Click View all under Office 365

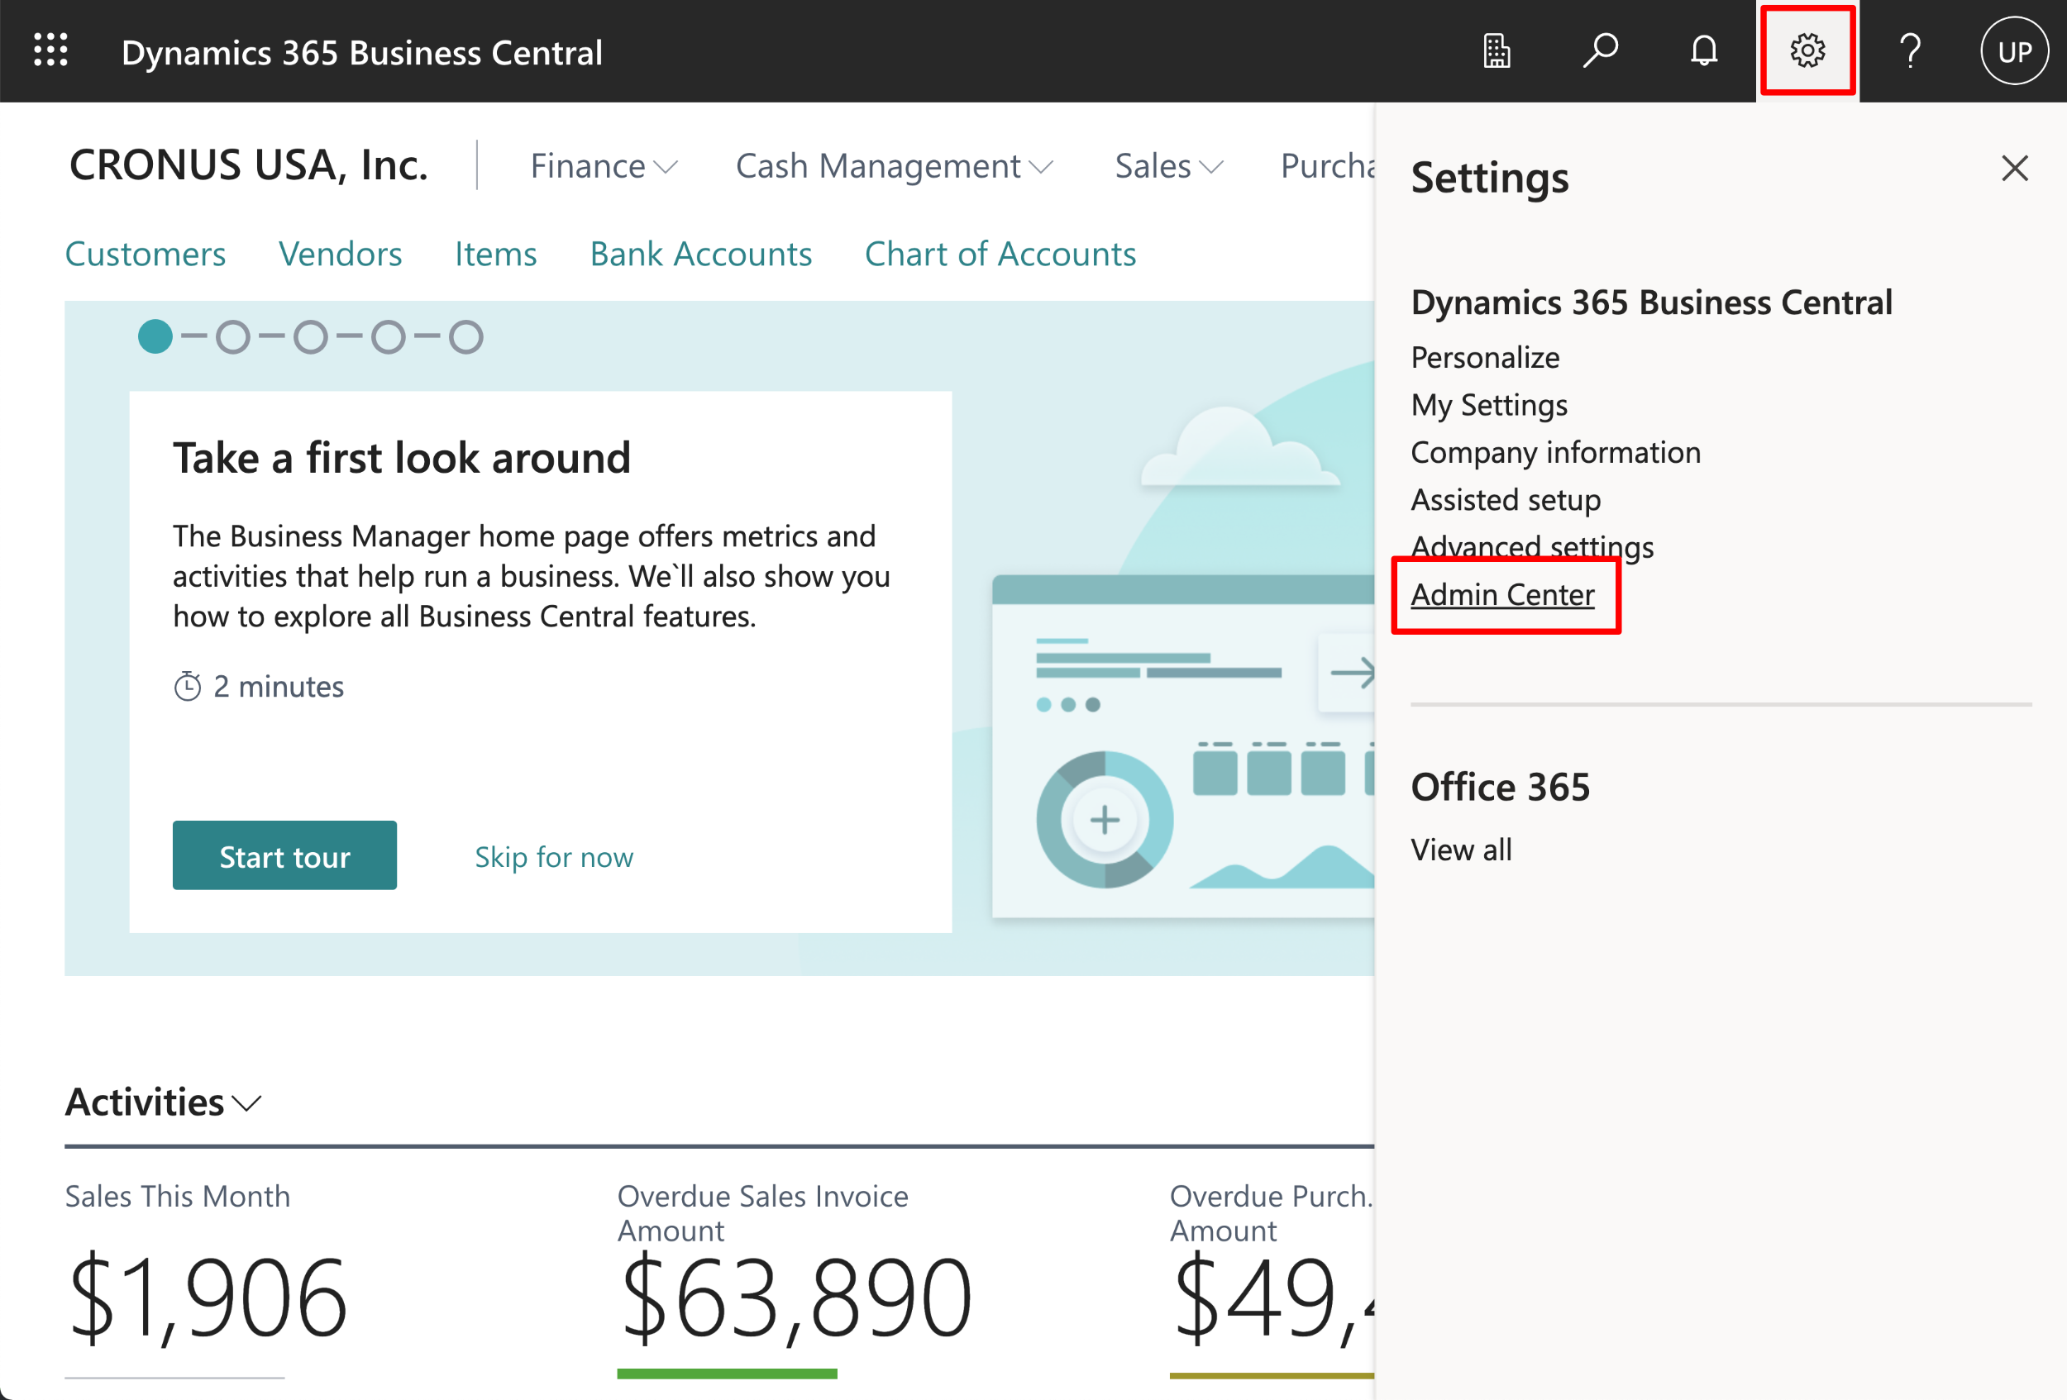point(1461,850)
